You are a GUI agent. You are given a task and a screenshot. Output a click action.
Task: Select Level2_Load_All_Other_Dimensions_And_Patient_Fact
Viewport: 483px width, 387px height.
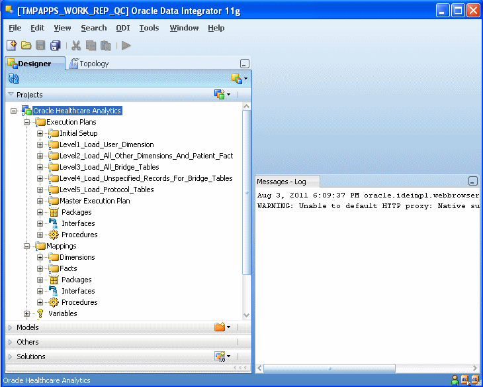click(x=146, y=156)
